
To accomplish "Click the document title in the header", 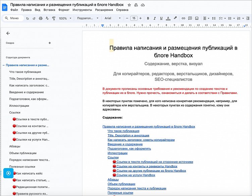I will point(67,5).
